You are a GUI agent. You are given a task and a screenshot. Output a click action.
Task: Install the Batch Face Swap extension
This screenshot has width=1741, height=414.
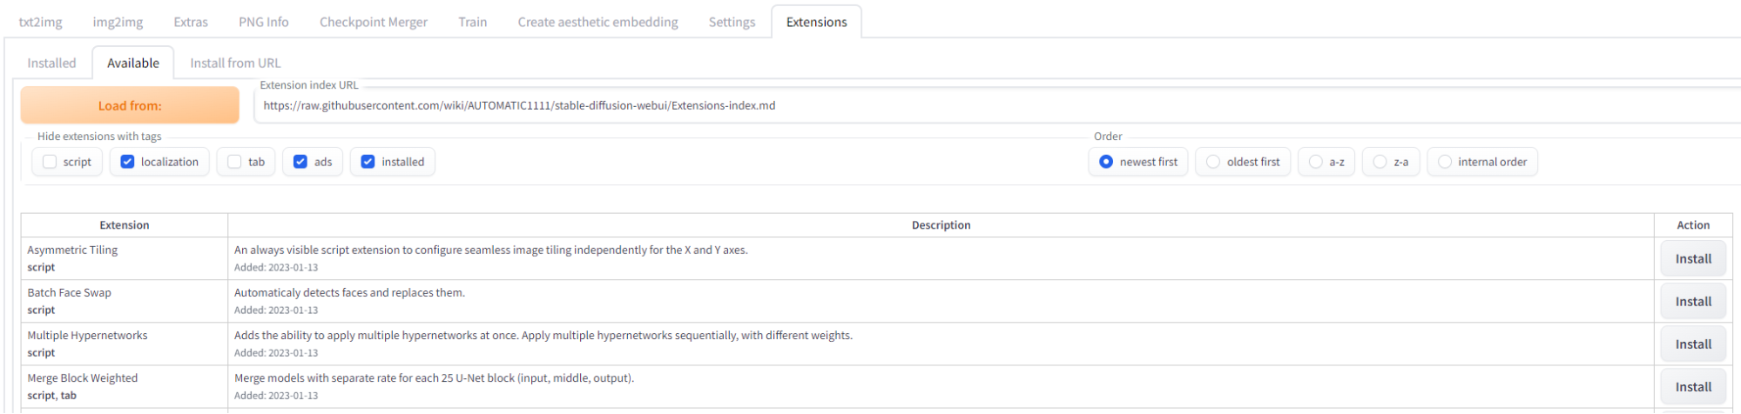pyautogui.click(x=1692, y=301)
